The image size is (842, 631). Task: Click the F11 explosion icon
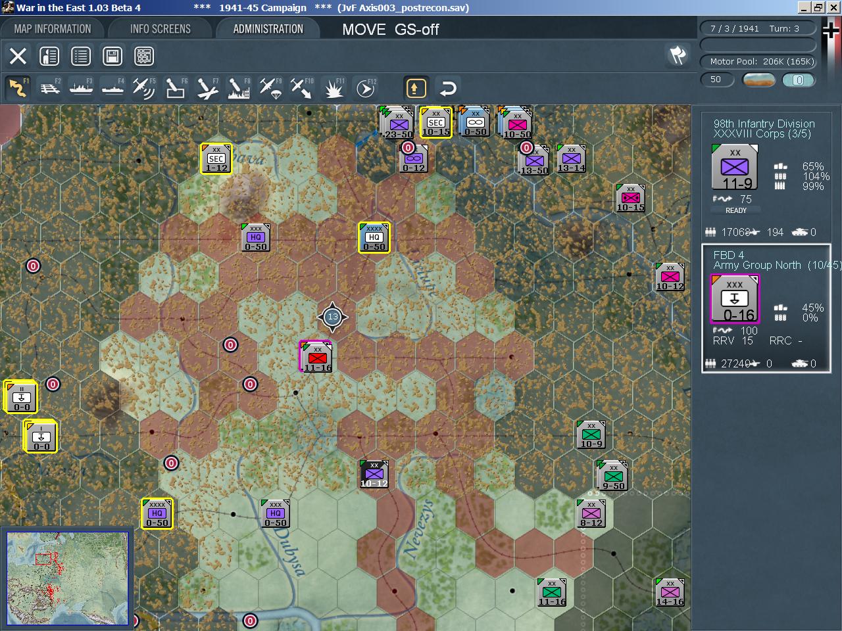[x=334, y=87]
